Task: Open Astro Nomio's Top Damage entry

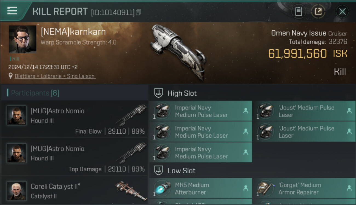Action: tap(74, 157)
